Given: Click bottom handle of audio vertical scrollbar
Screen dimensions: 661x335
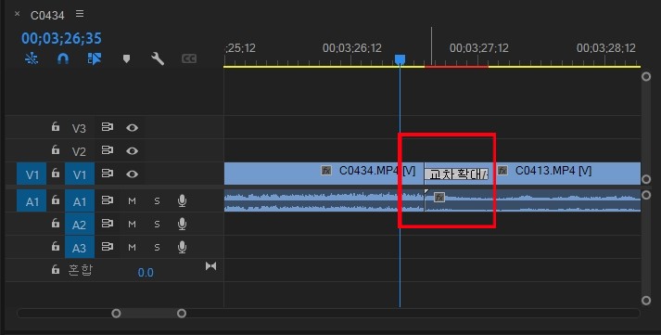Looking at the screenshot, I should [646, 300].
